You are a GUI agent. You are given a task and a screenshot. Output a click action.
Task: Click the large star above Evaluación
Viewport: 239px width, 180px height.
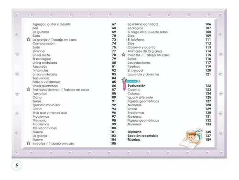point(124,79)
